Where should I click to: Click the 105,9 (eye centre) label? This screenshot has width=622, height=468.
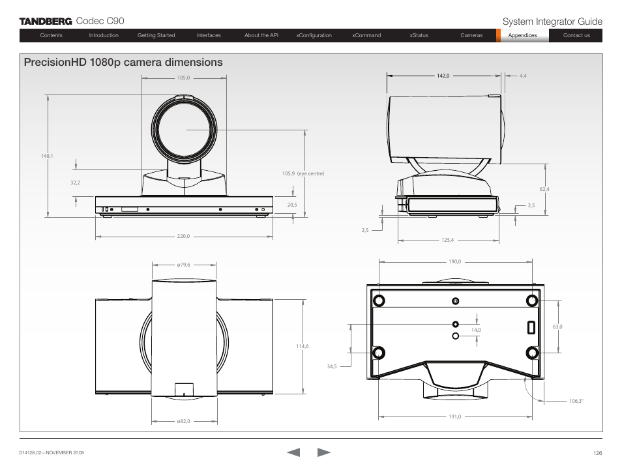pos(303,173)
